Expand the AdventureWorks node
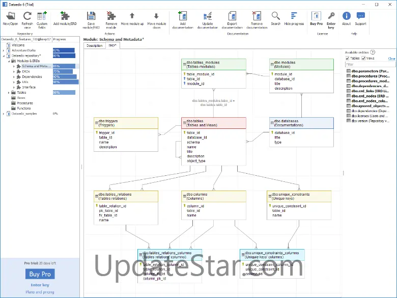Viewport: 397px width, 298px height. [4, 50]
